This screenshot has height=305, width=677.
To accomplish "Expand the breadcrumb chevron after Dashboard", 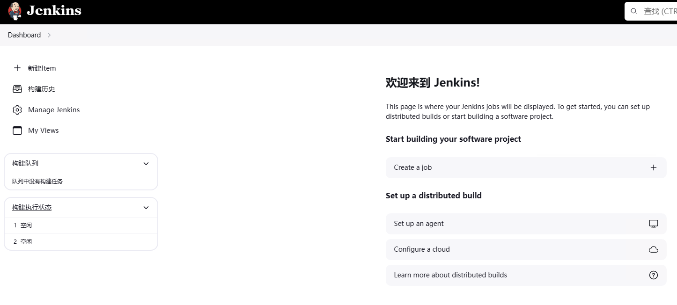I will tap(49, 35).
